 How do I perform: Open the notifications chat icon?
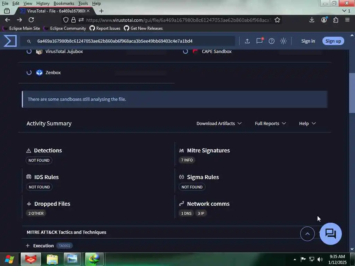coord(259,41)
